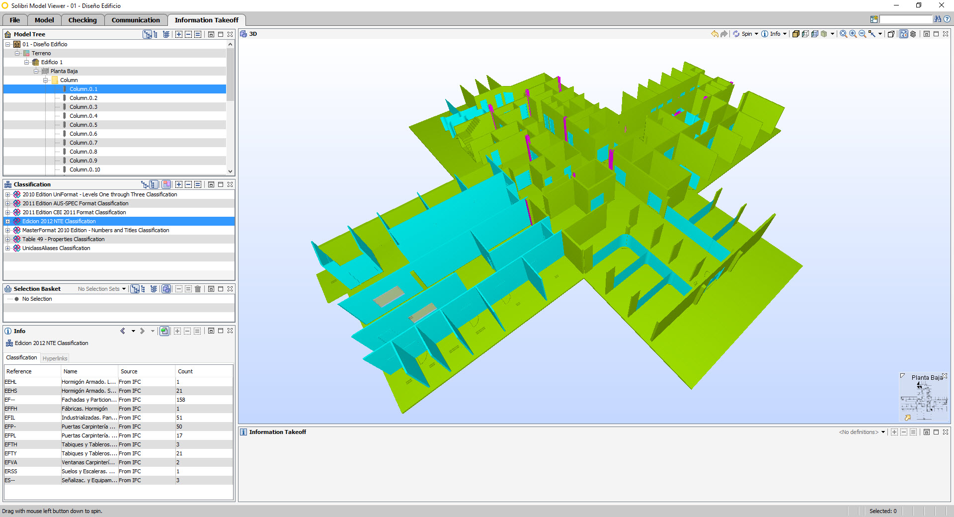Open the Info tool dropdown arrow
This screenshot has height=517, width=954.
(x=785, y=34)
